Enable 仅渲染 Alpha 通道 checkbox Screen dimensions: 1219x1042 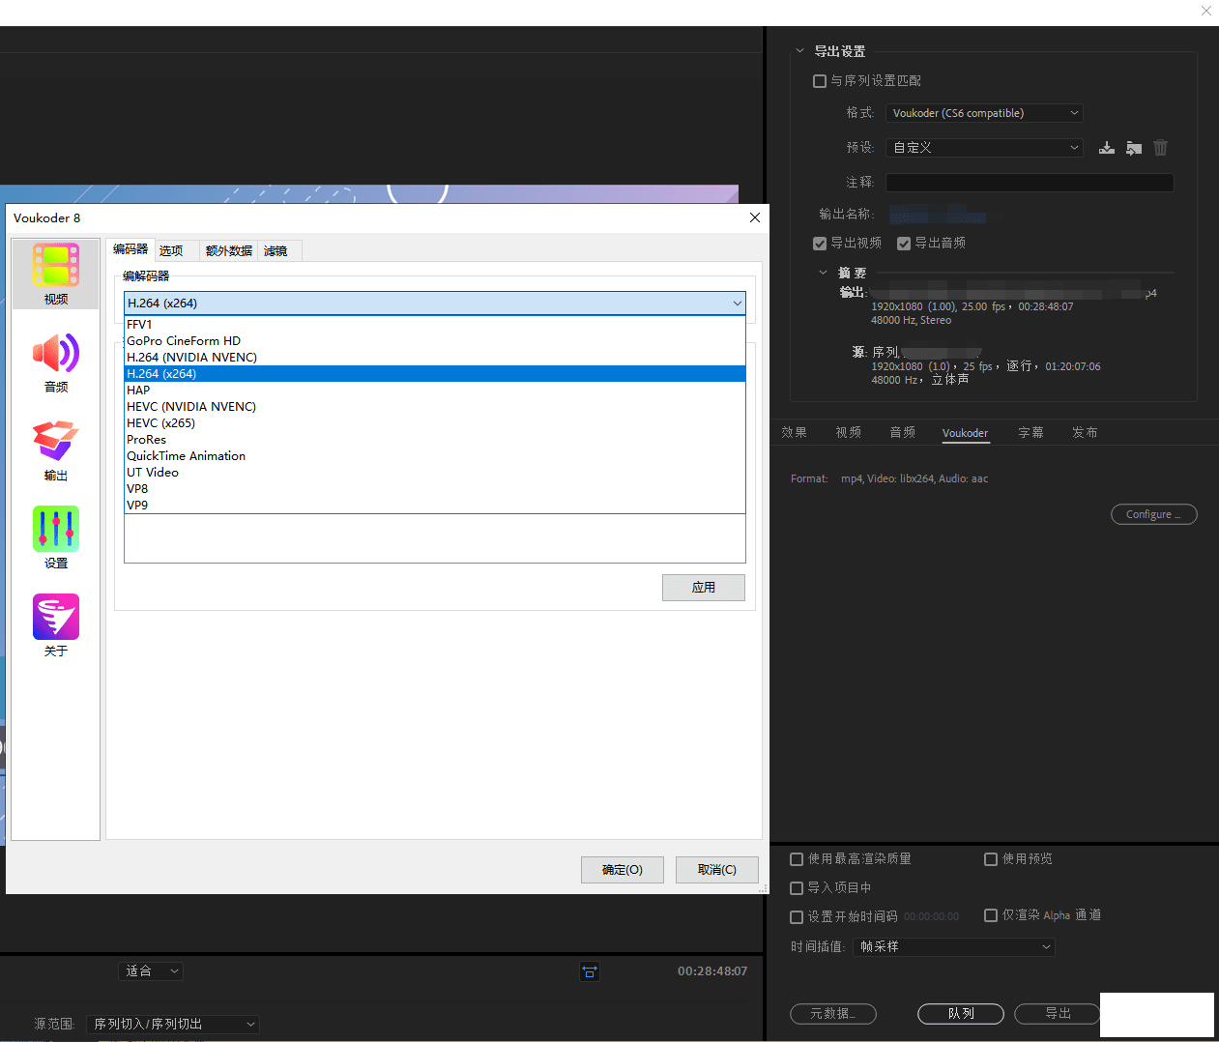pos(991,915)
